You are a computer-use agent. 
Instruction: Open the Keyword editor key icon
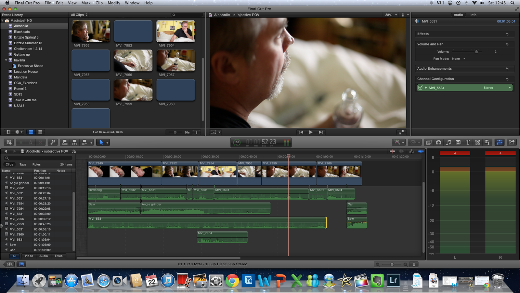53,142
